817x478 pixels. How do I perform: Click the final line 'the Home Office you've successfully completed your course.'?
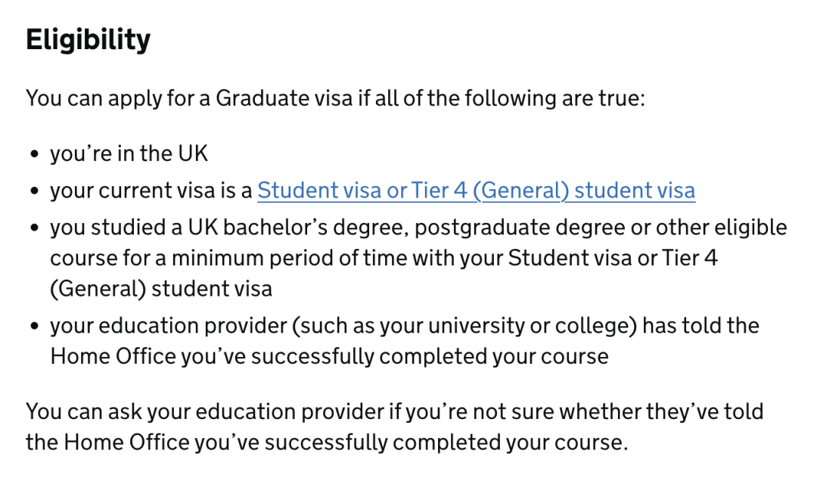click(x=326, y=442)
